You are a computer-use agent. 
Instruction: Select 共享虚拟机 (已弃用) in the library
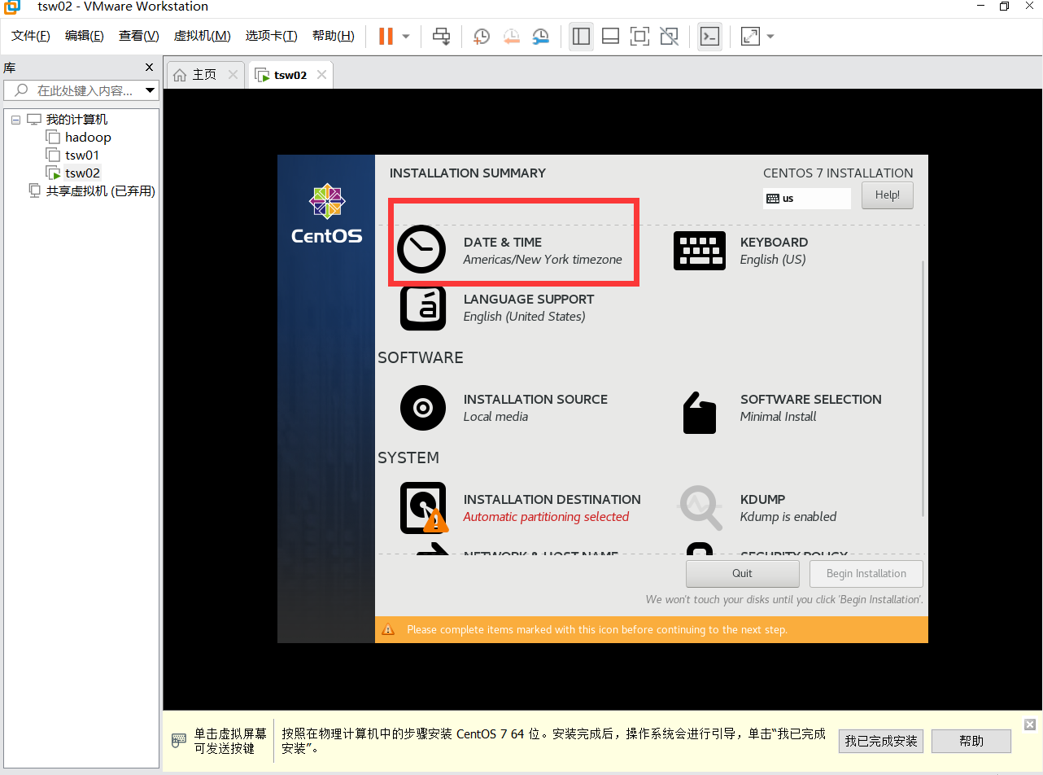[100, 191]
